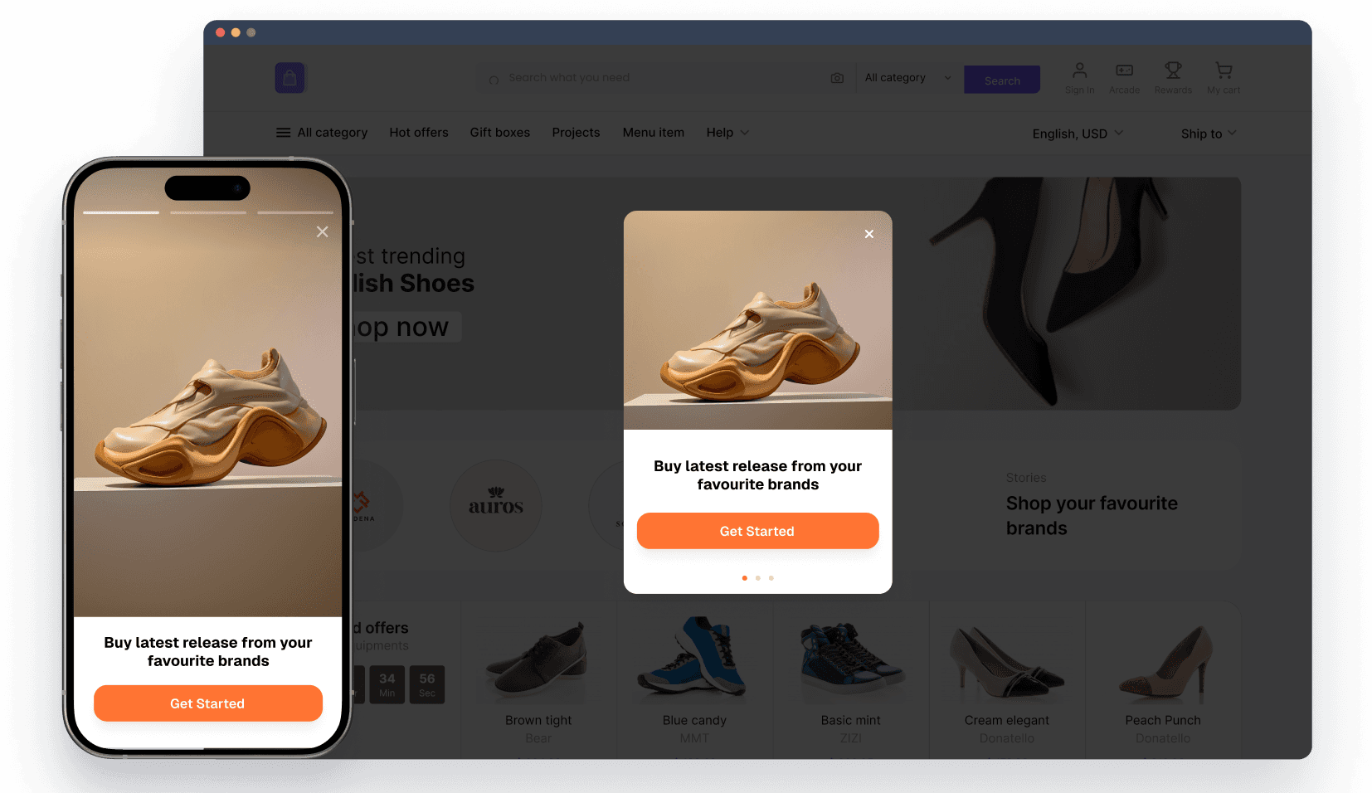The image size is (1372, 793).
Task: Click the Search button
Action: pyautogui.click(x=1001, y=80)
